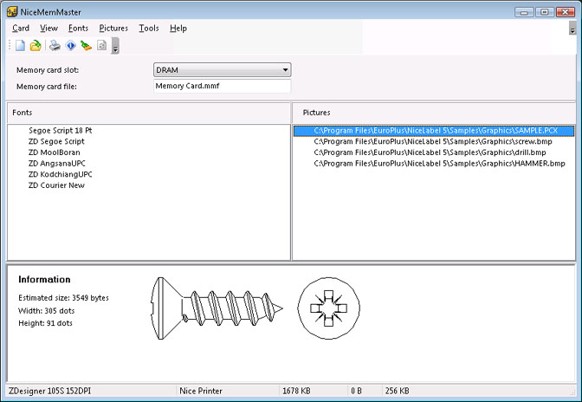Screen dimensions: 582x402
Task: Expand the toolbar options overflow arrow
Action: (115, 46)
